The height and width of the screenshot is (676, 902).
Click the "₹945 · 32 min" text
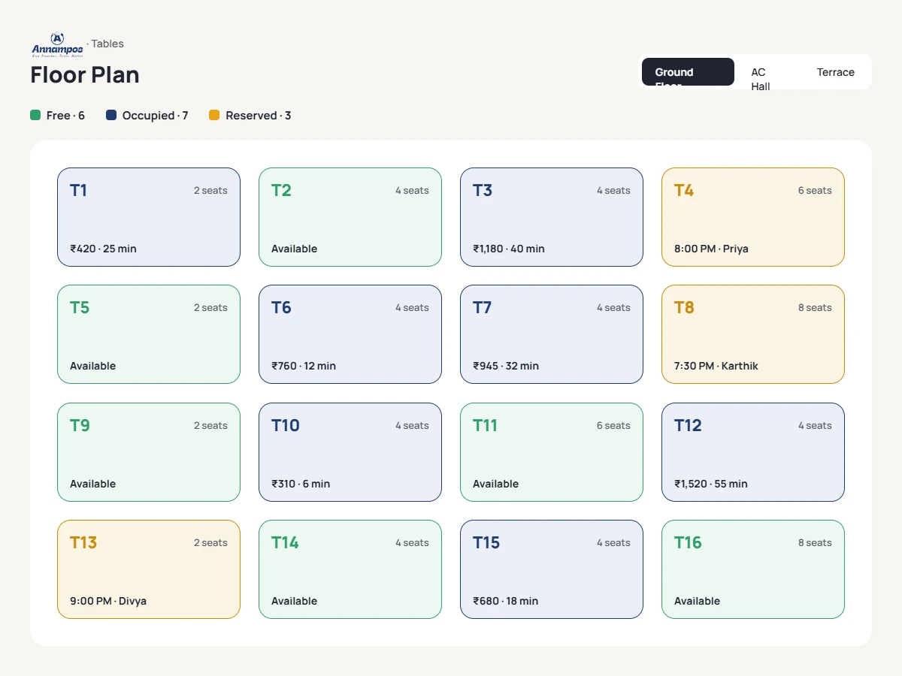[506, 366]
